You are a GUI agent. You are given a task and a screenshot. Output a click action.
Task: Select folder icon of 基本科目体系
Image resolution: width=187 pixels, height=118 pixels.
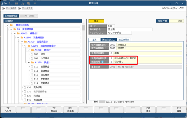(x=11, y=25)
